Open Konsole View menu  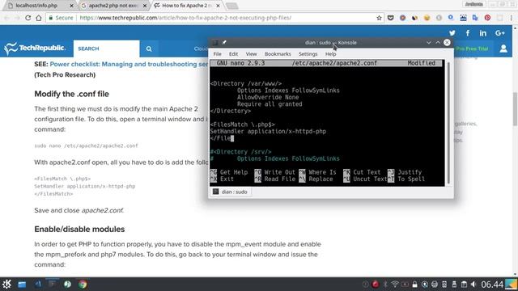(251, 54)
